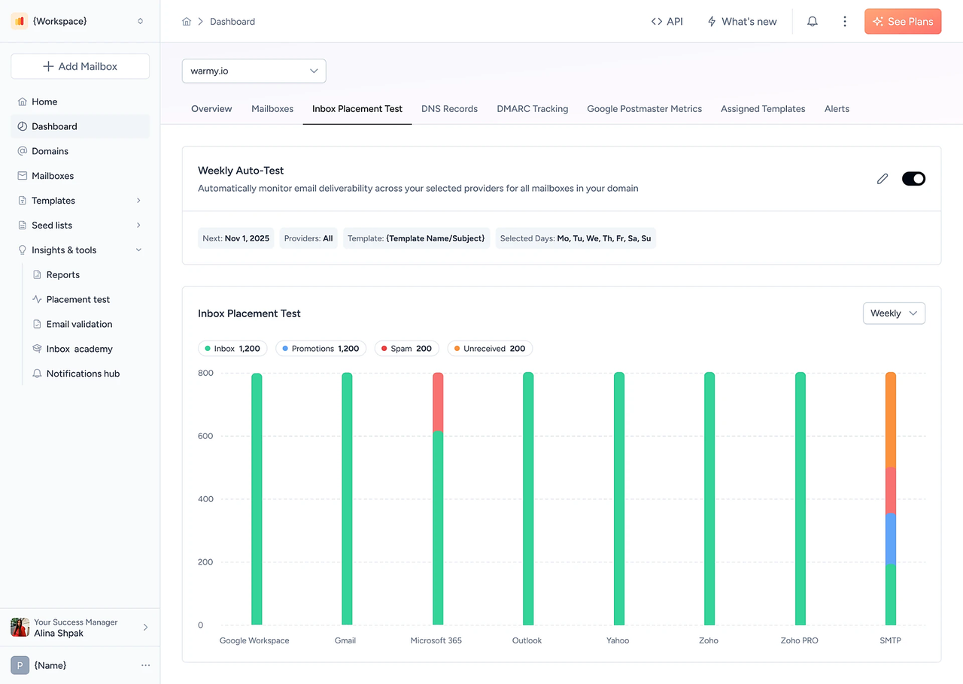This screenshot has height=684, width=963.
Task: Open the API link in header
Action: click(667, 22)
